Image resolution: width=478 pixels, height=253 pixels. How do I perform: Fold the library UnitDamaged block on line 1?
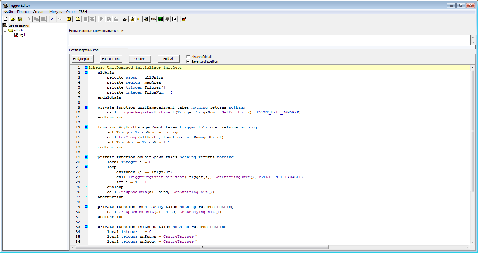point(86,68)
